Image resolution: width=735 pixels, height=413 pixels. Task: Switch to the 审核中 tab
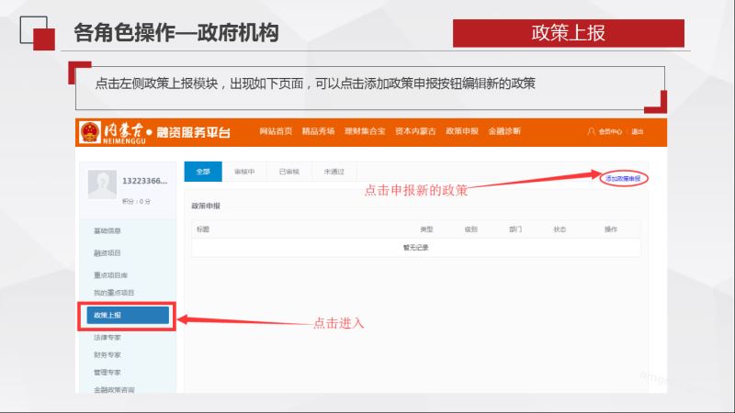pos(243,172)
